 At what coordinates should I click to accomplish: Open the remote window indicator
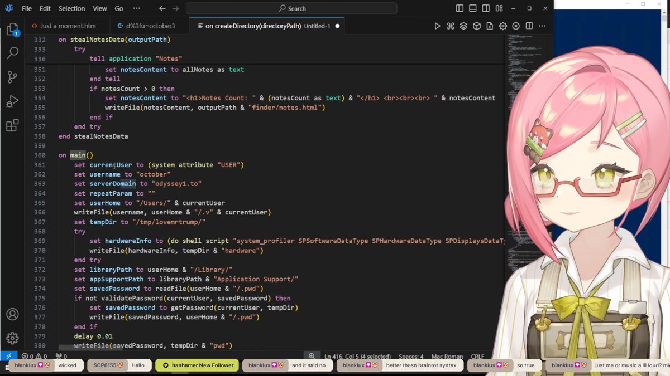(x=8, y=356)
